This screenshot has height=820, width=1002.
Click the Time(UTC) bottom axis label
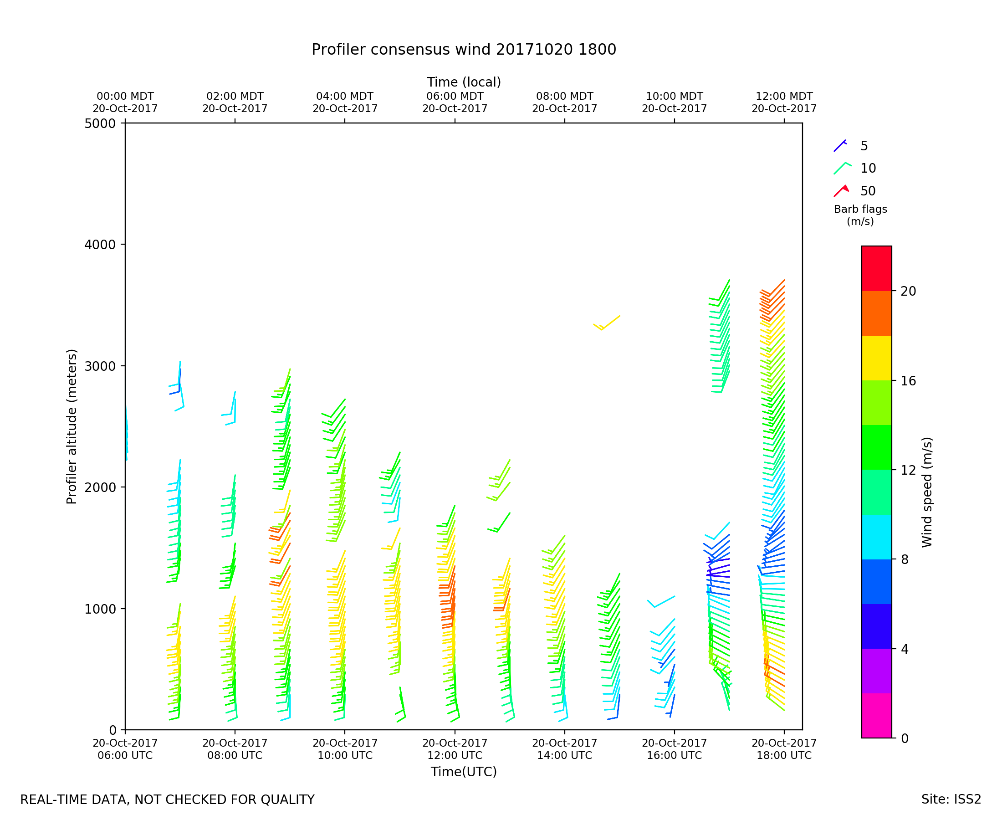pos(464,772)
